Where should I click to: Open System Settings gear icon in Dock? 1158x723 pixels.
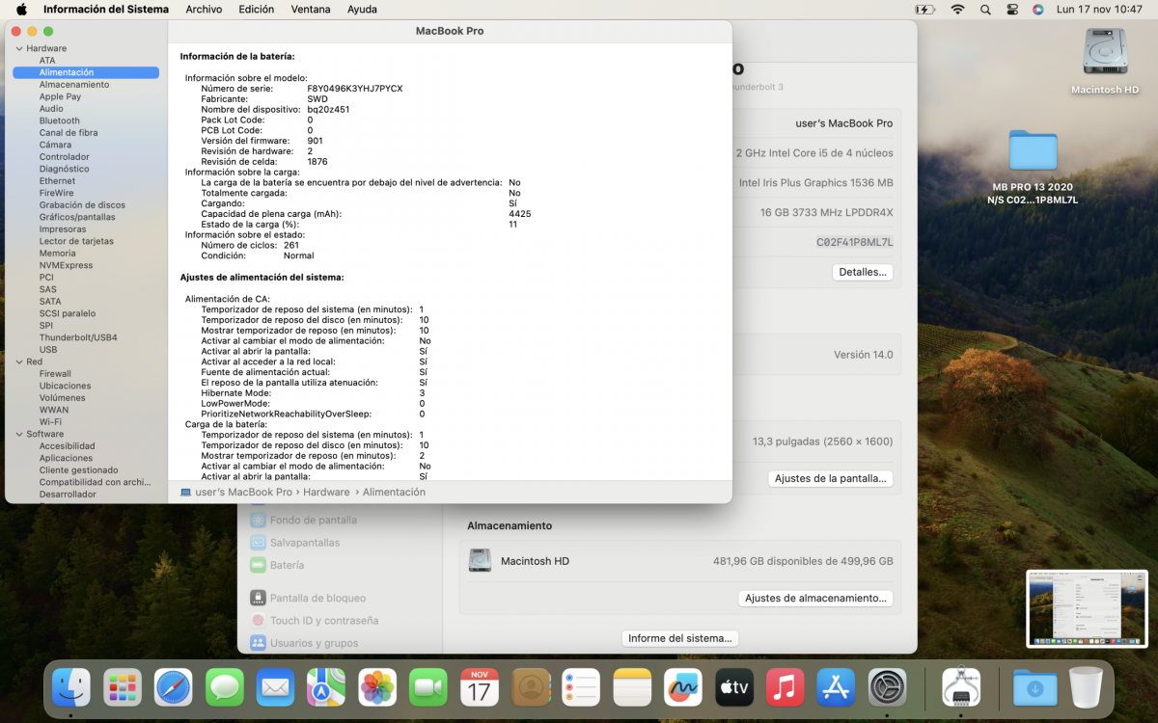[887, 687]
